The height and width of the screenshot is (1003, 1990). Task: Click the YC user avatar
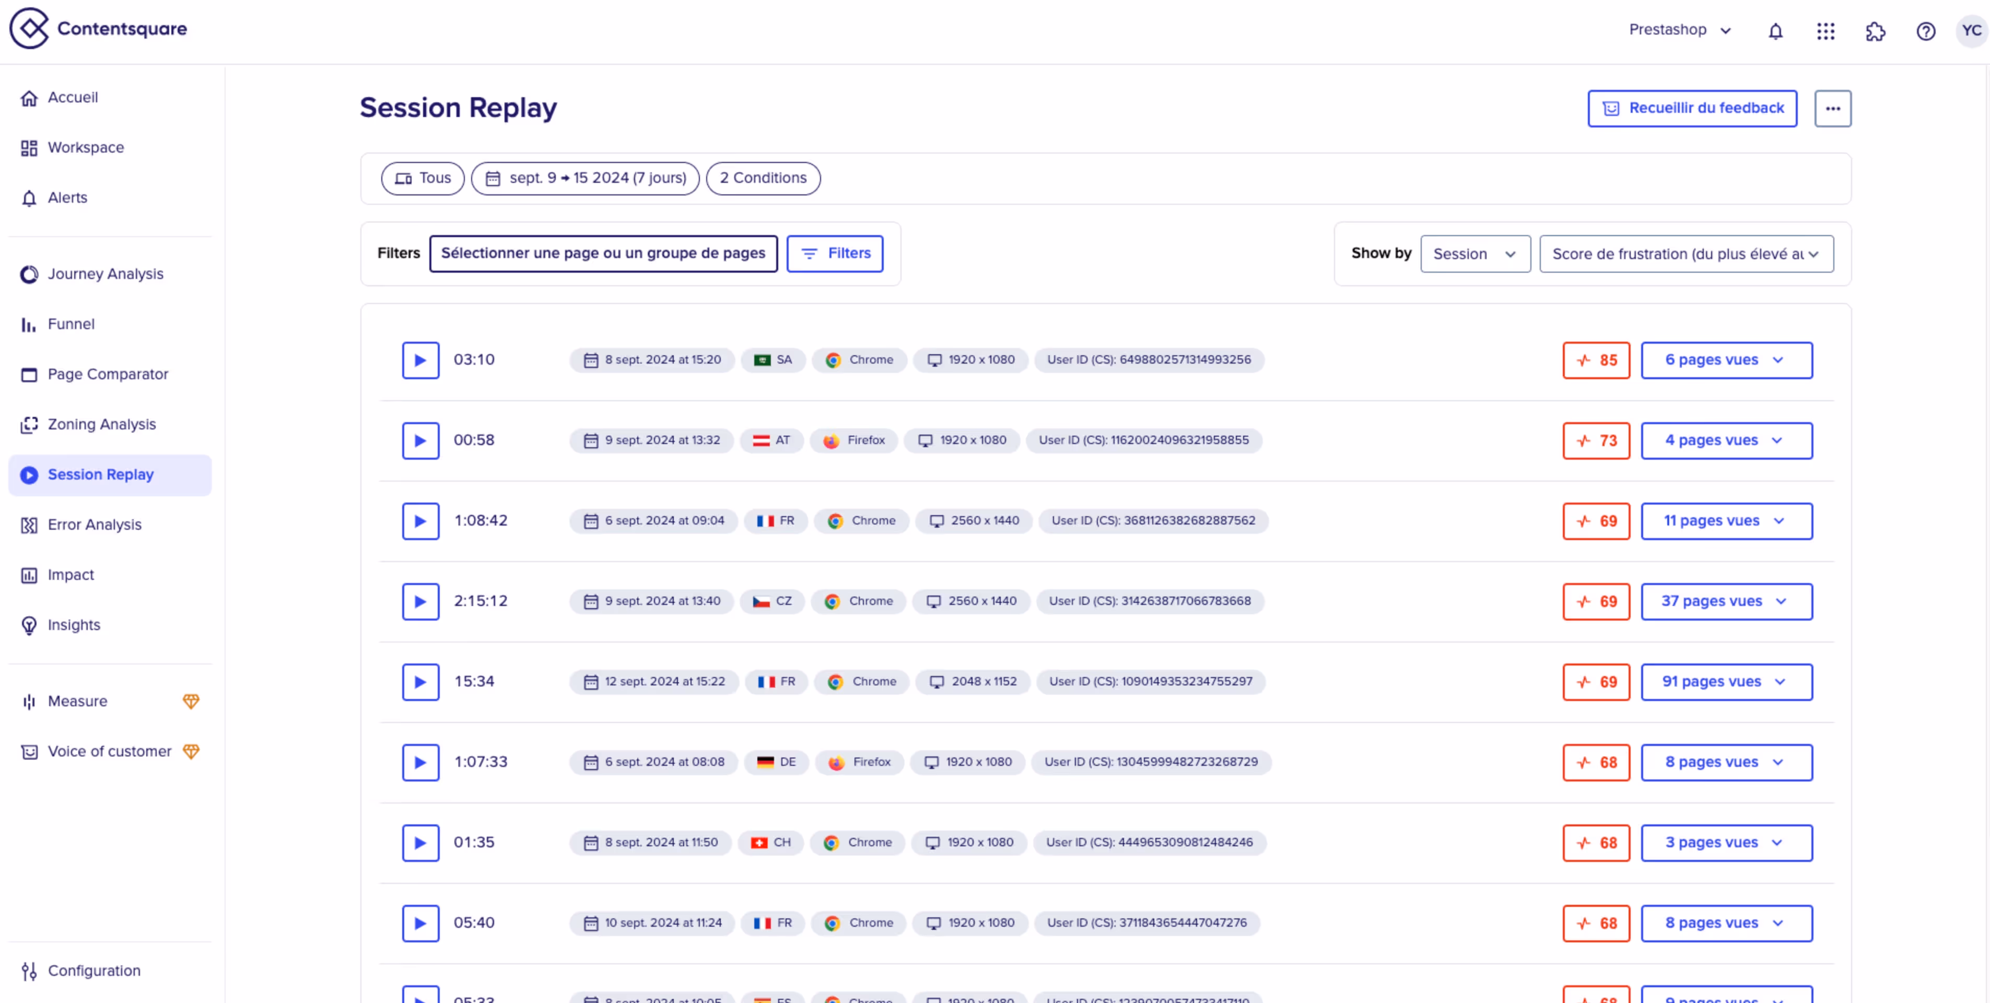(x=1971, y=31)
